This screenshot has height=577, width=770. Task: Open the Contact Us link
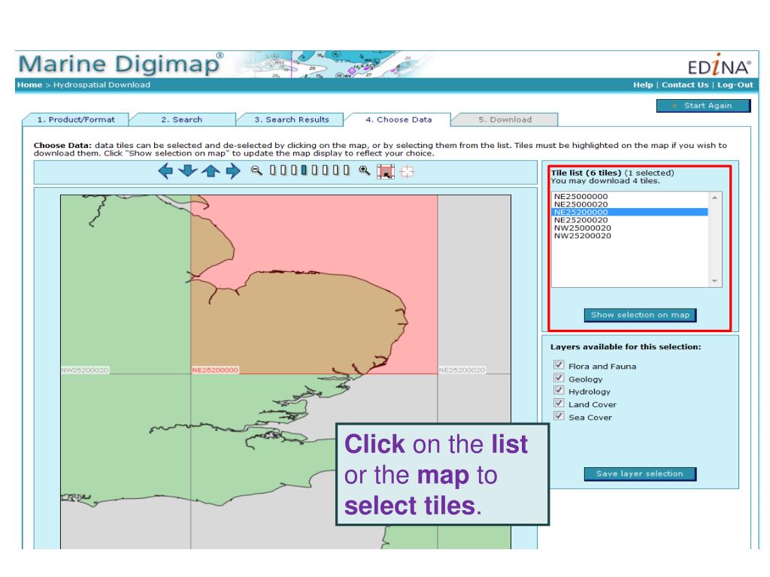pyautogui.click(x=685, y=85)
